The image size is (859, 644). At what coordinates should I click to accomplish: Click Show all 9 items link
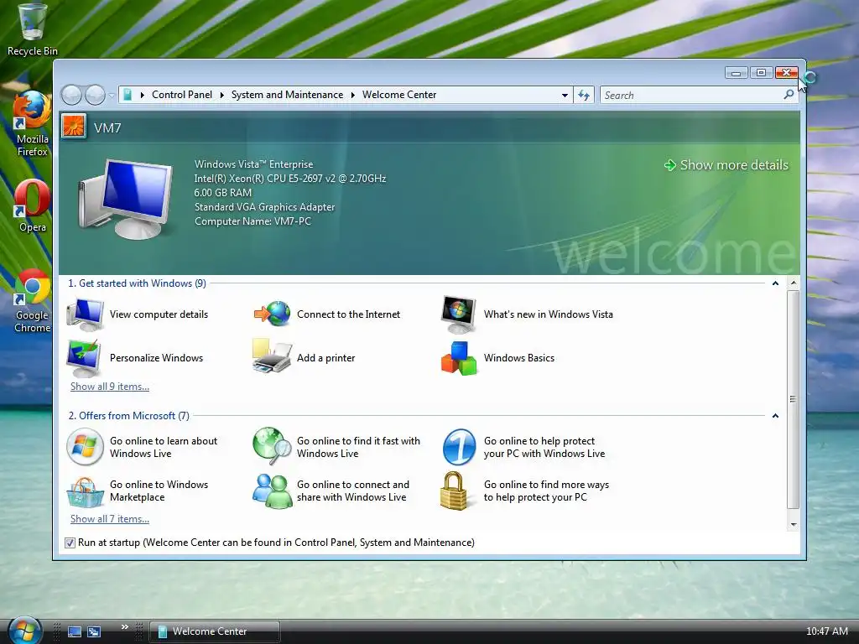click(110, 387)
